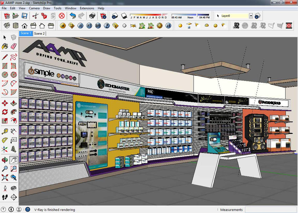
Task: Open the Extensions menu
Action: click(x=87, y=8)
